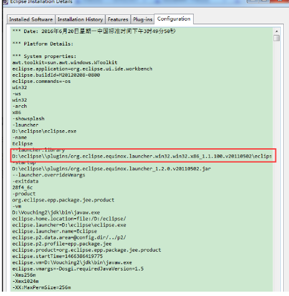Image resolution: width=289 pixels, height=296 pixels.
Task: Click the '28f4_6c' line
Action: pyautogui.click(x=22, y=188)
